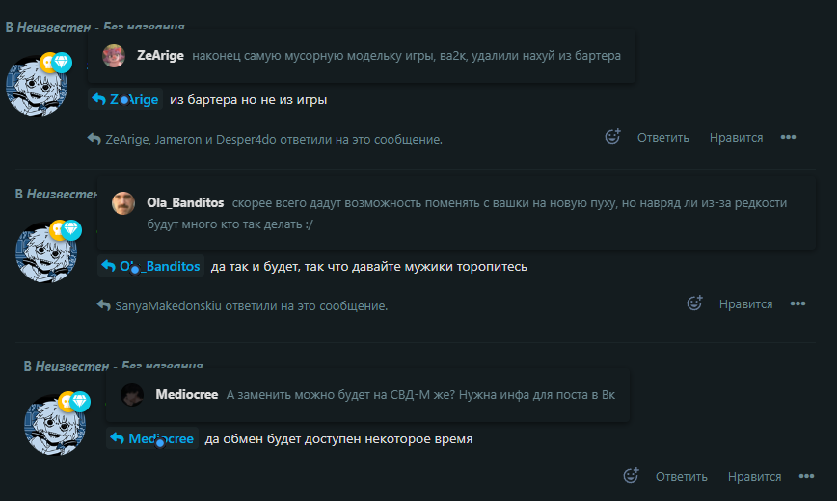Expand replies from ZeArige, Jameron and Desper4do

pos(265,140)
